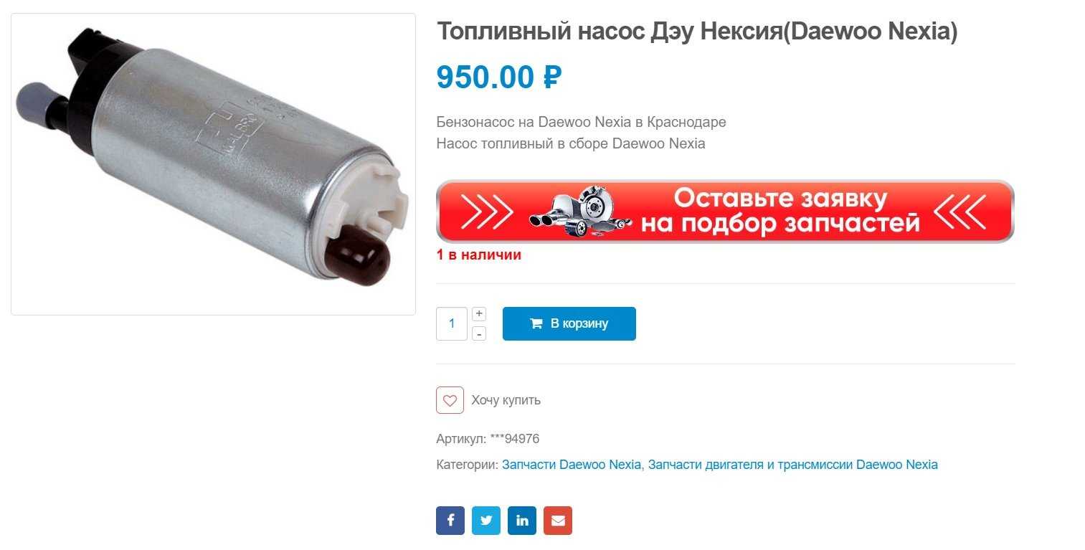Click the heart wishlist icon
The height and width of the screenshot is (550, 1085).
(x=450, y=400)
